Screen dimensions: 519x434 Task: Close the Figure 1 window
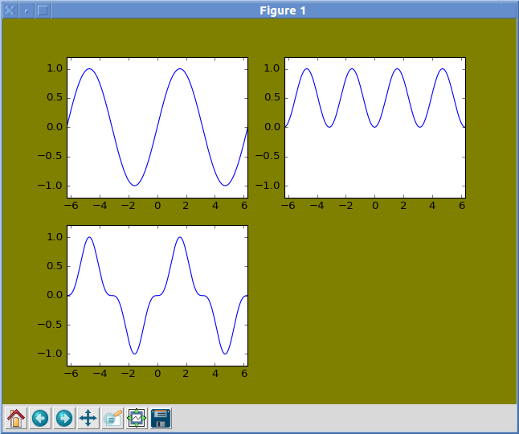tap(10, 10)
